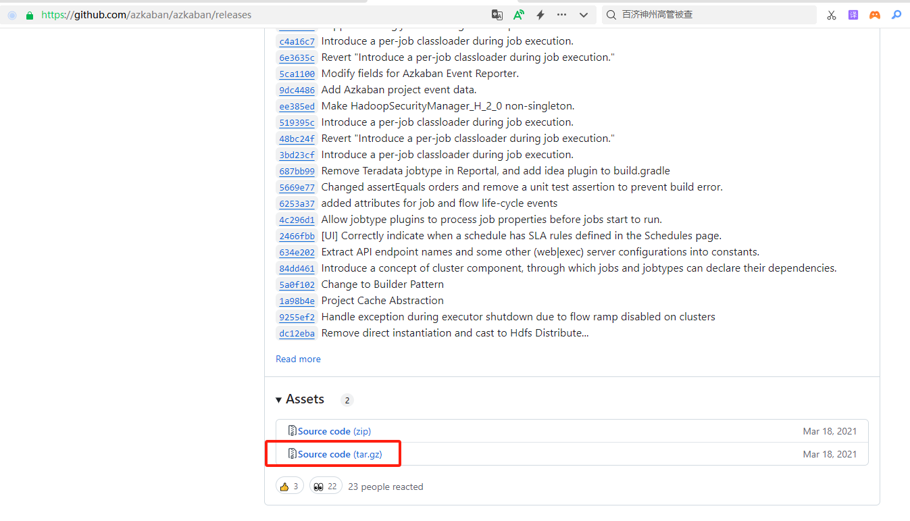Click the "Assets" heading text

305,399
